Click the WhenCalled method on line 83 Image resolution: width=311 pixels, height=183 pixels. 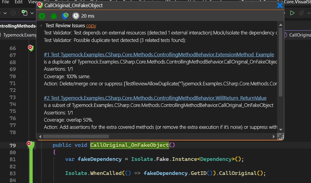coord(106,173)
